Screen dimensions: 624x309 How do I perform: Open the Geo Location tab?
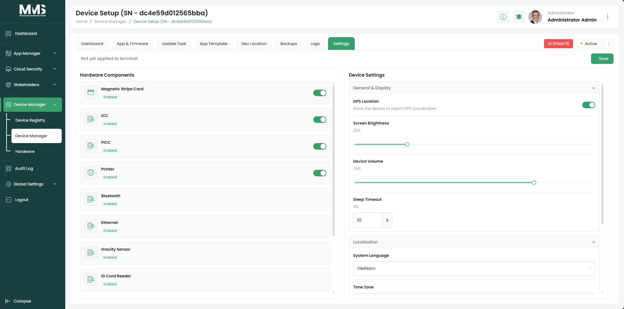pos(254,44)
